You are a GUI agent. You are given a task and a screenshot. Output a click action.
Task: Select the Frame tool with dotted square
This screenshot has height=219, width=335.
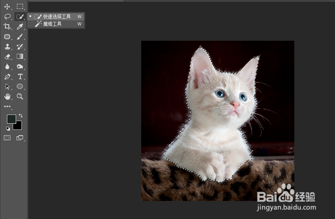[7, 36]
